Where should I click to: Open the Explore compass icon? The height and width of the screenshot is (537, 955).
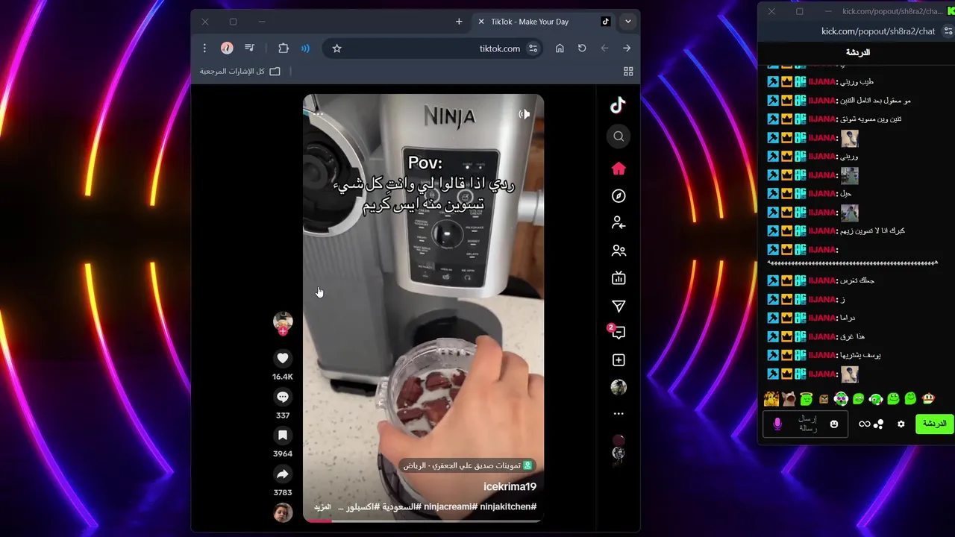(619, 196)
